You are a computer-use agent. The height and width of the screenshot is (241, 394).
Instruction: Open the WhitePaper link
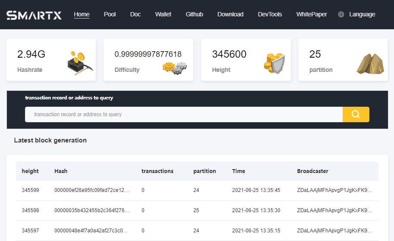pyautogui.click(x=312, y=14)
